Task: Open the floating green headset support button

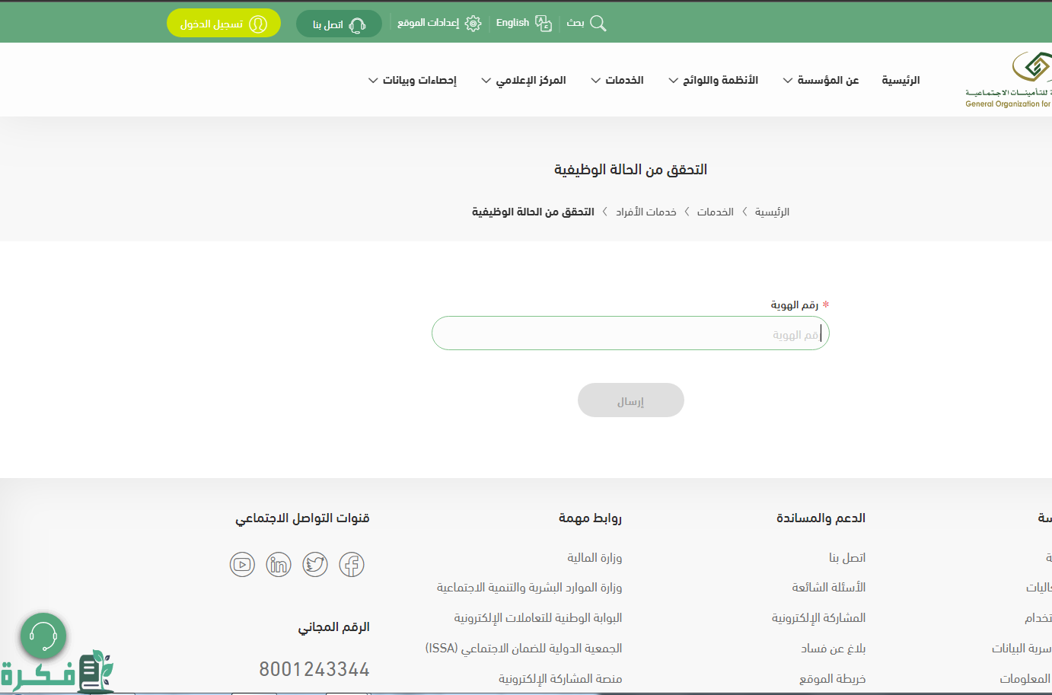Action: pos(43,636)
